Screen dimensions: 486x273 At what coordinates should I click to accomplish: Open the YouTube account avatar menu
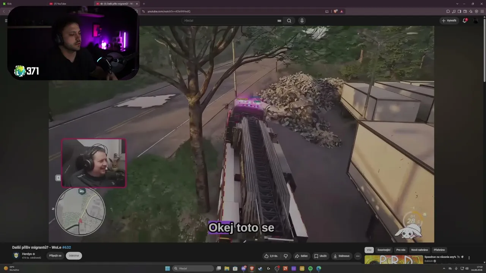(475, 20)
